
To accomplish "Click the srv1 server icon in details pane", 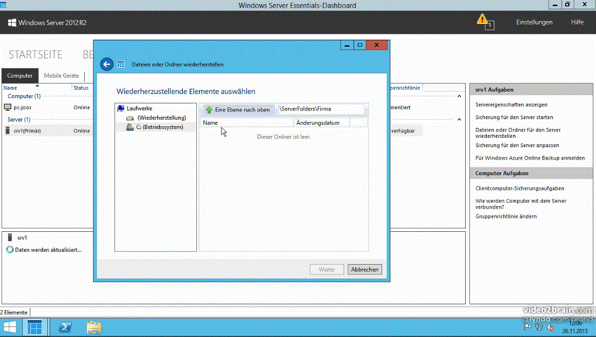I will pyautogui.click(x=10, y=238).
